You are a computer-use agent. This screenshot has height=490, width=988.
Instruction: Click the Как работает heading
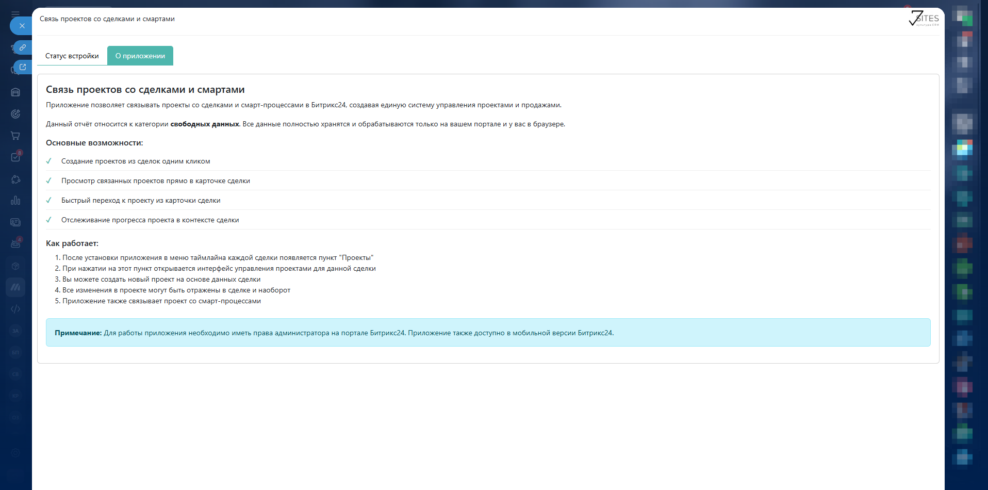[72, 243]
